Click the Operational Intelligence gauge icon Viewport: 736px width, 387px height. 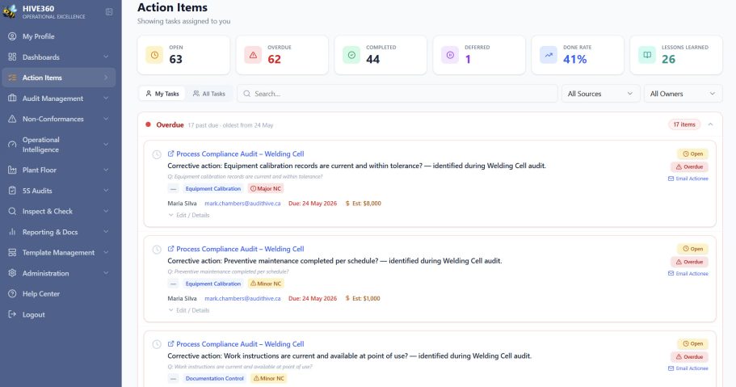(12, 144)
